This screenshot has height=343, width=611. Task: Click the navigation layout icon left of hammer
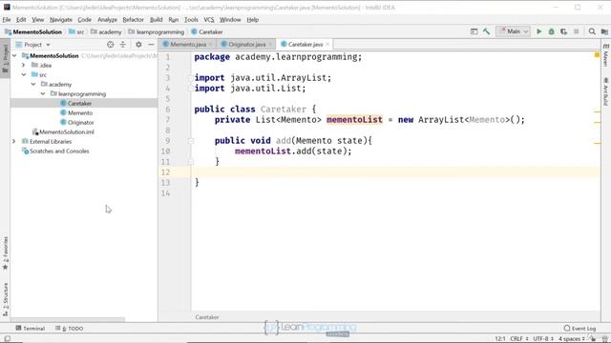[x=474, y=31]
